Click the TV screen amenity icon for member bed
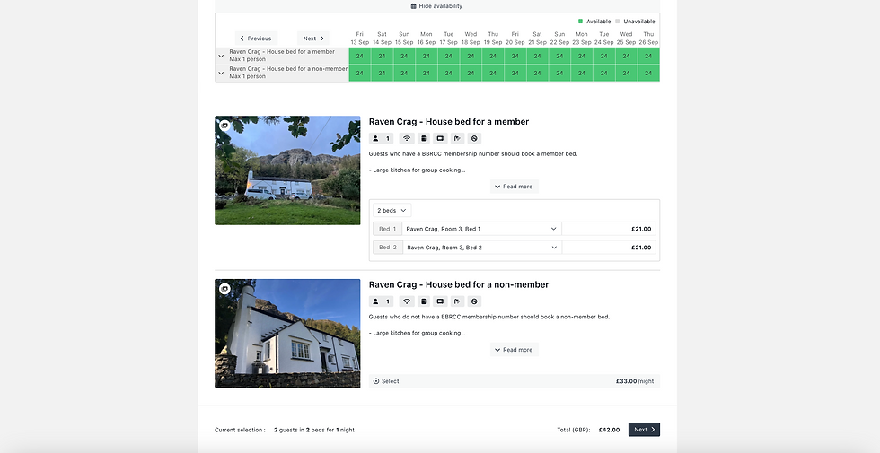This screenshot has width=880, height=453. 441,138
